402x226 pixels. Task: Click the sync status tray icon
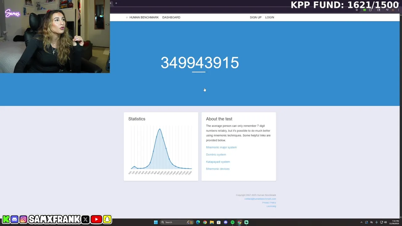(x=367, y=222)
